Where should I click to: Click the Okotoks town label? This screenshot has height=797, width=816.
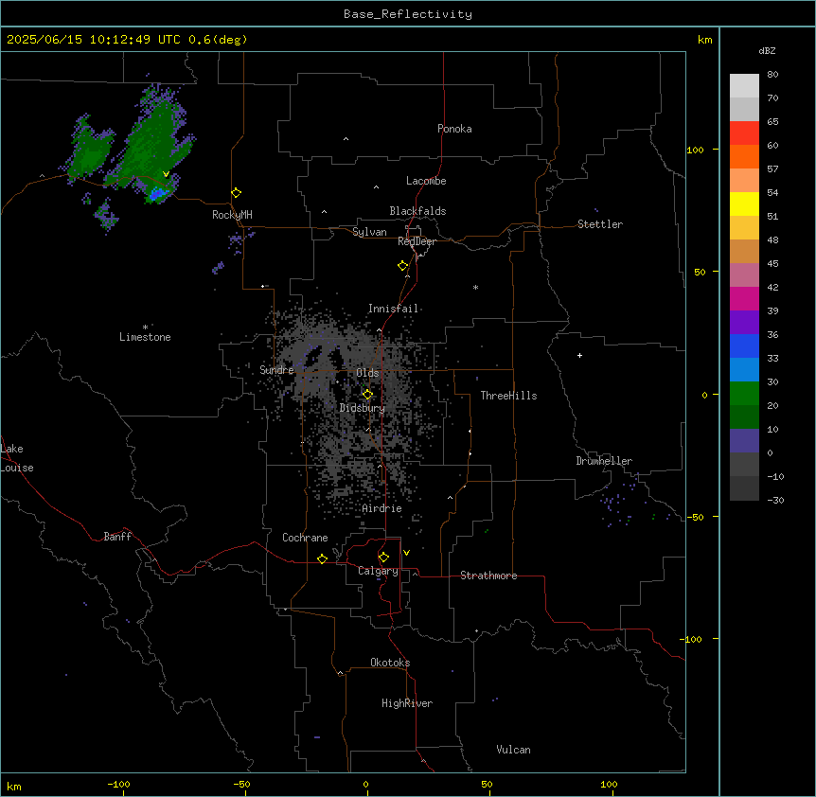click(390, 663)
